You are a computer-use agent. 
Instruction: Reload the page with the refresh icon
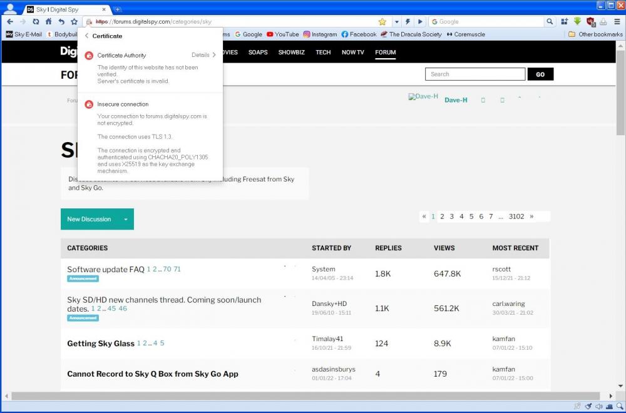[36, 21]
